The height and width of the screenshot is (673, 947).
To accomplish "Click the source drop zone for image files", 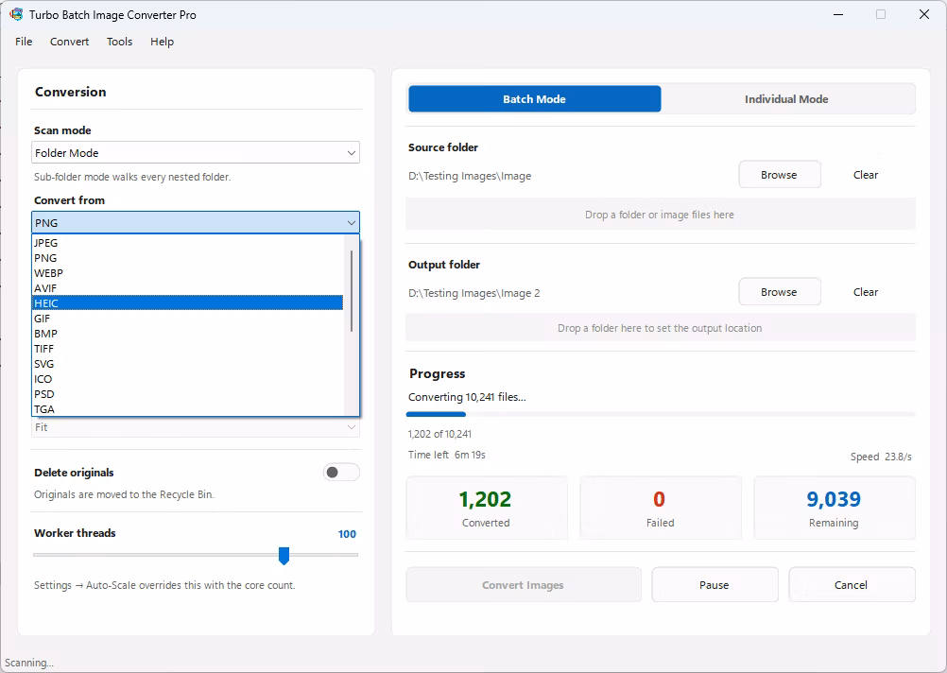I will coord(660,215).
